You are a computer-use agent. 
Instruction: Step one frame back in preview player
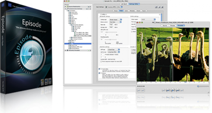(x=168, y=90)
